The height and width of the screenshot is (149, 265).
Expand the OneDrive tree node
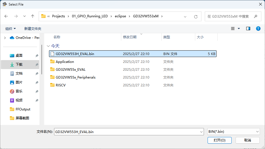point(5,38)
